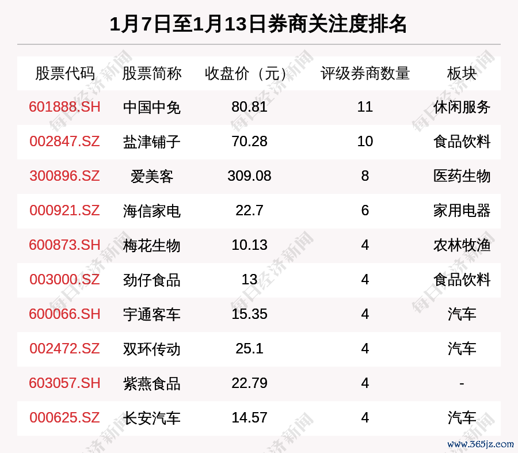Click stock name 海信家电
Image resolution: width=518 pixels, height=453 pixels.
point(151,211)
